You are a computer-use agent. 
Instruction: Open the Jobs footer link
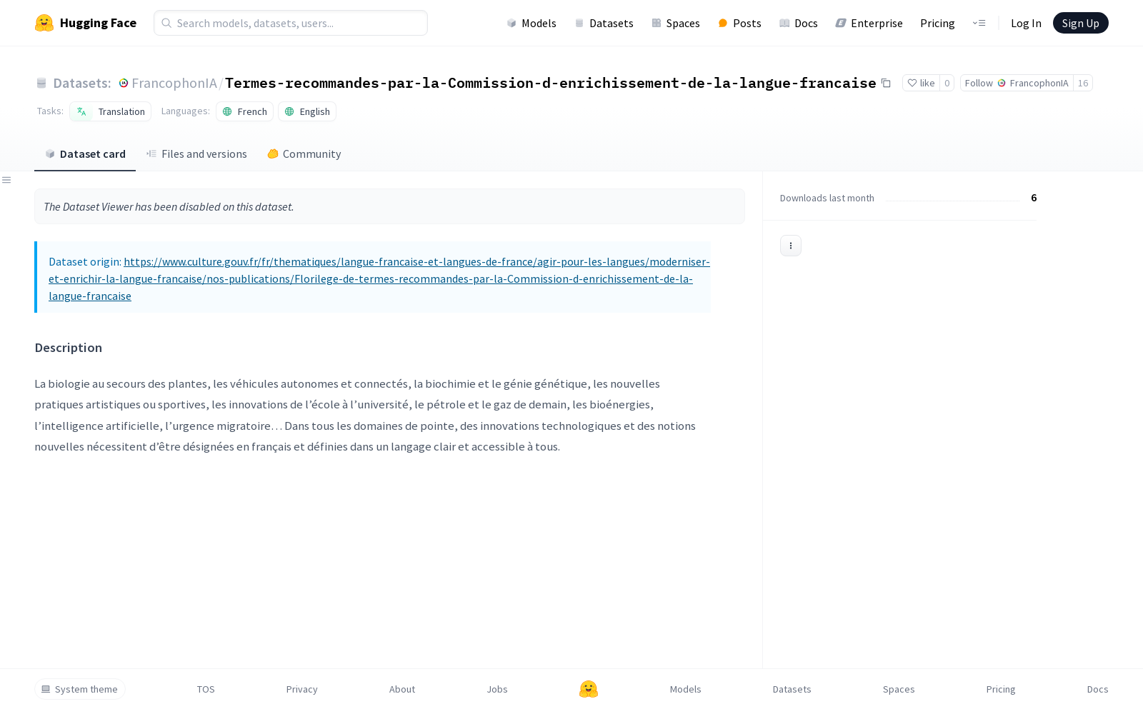point(497,689)
